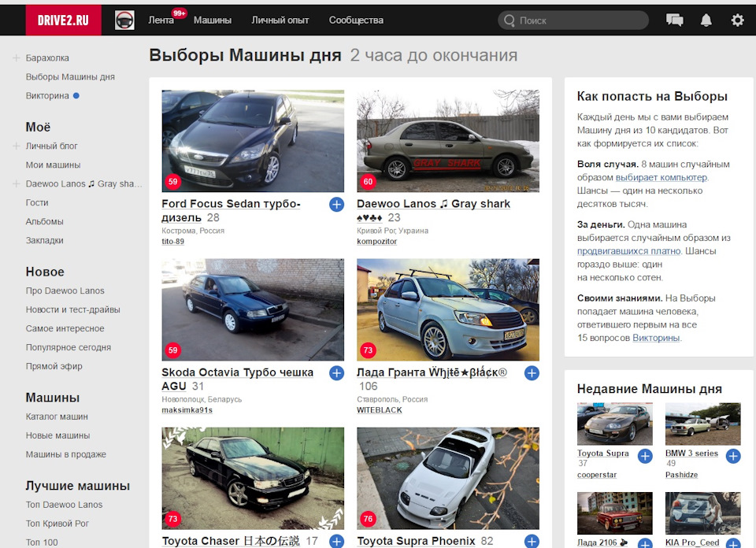
Task: Open the Сообщества menu
Action: (356, 20)
